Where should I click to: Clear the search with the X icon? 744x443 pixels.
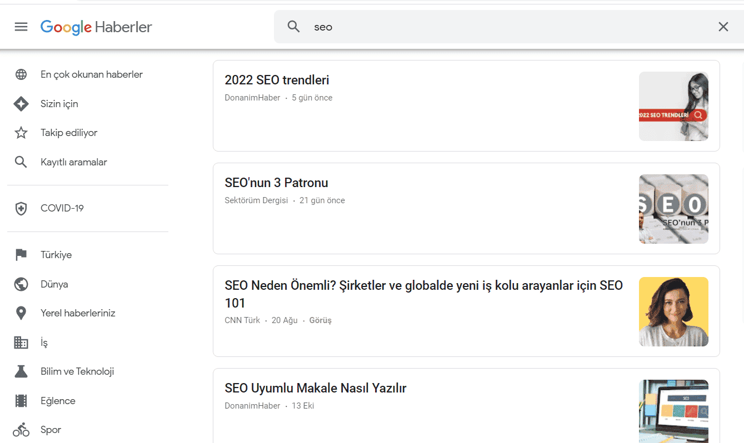[723, 27]
